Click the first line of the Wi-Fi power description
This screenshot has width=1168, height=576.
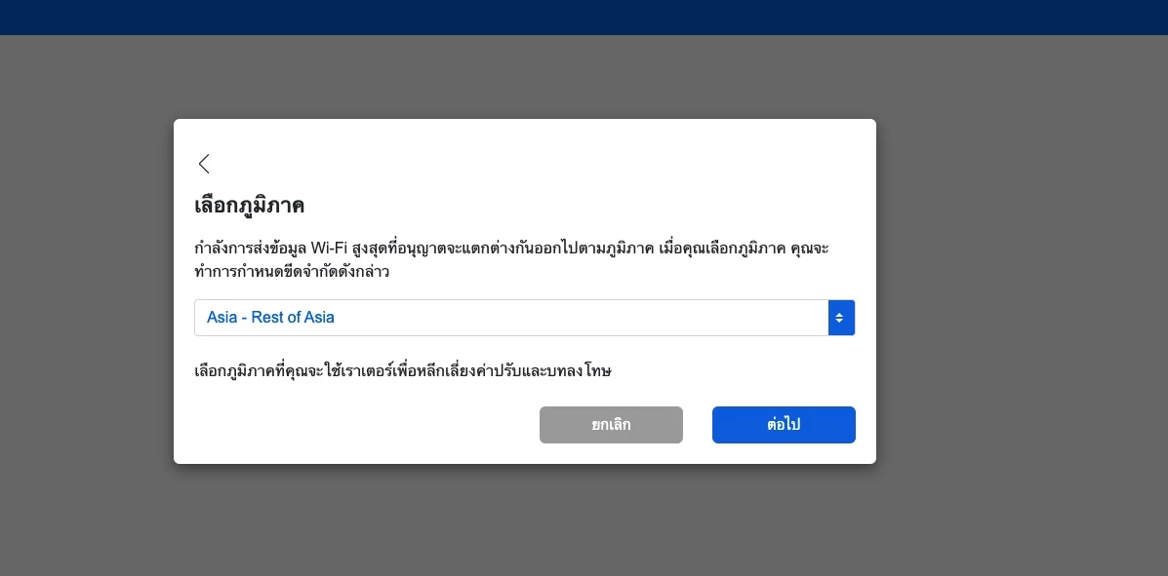pyautogui.click(x=511, y=249)
